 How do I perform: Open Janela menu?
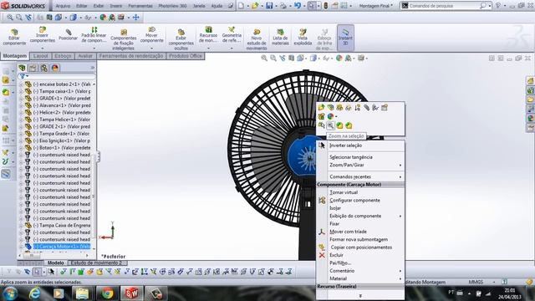(199, 6)
